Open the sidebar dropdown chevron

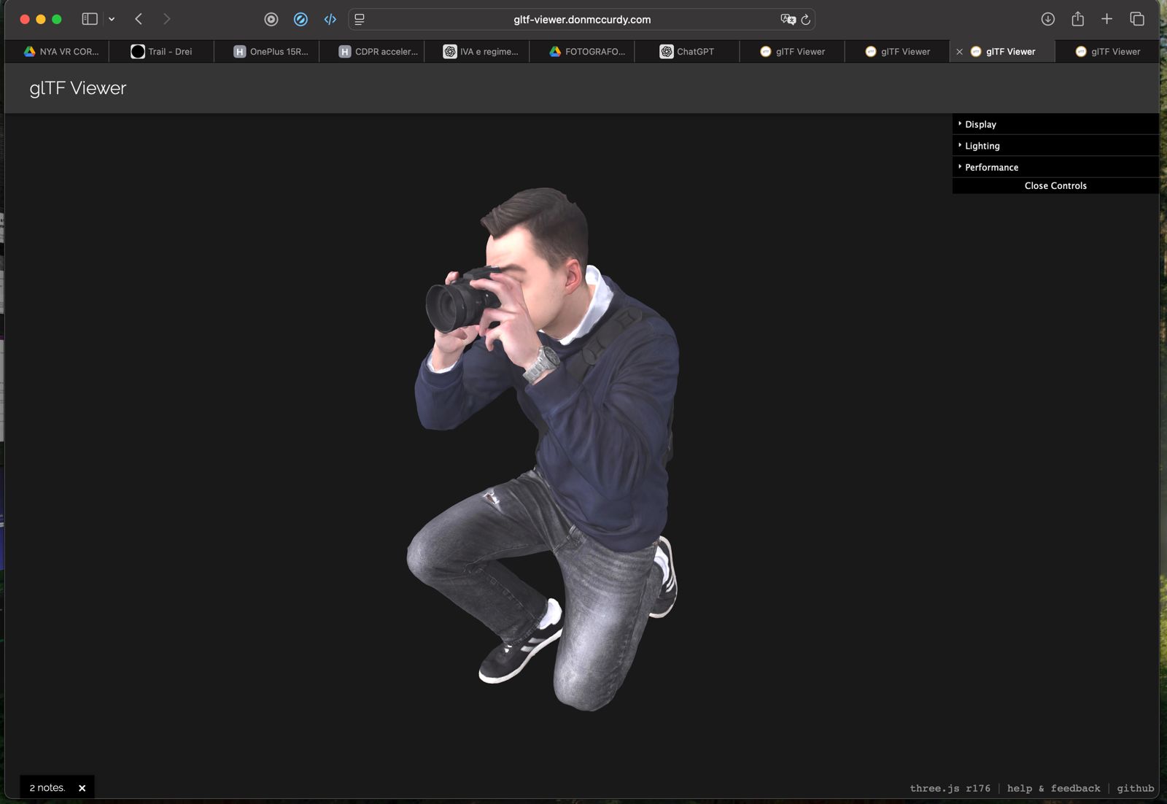click(x=112, y=19)
